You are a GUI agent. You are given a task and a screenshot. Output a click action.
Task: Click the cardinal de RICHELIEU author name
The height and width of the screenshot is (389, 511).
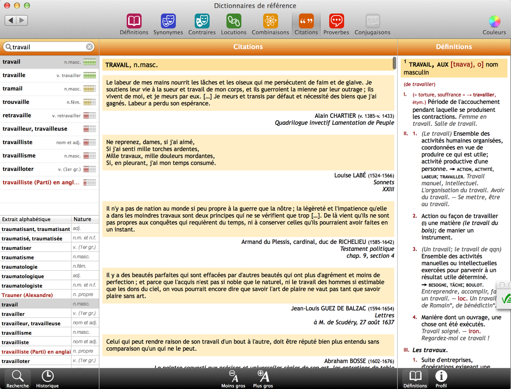coord(304,242)
